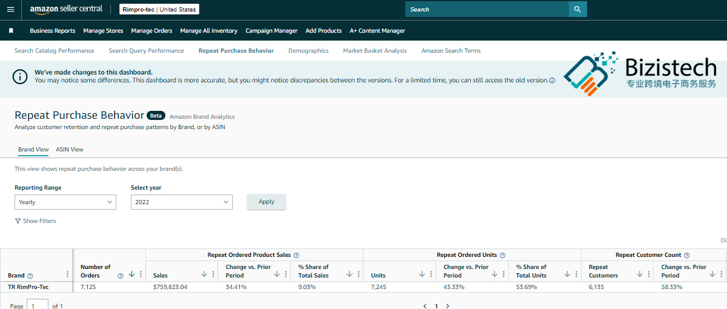
Task: Sort by Number of Orders arrow
Action: pyautogui.click(x=131, y=274)
